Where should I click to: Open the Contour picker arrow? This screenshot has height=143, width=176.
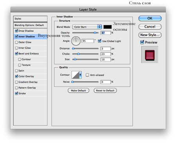click(80, 75)
